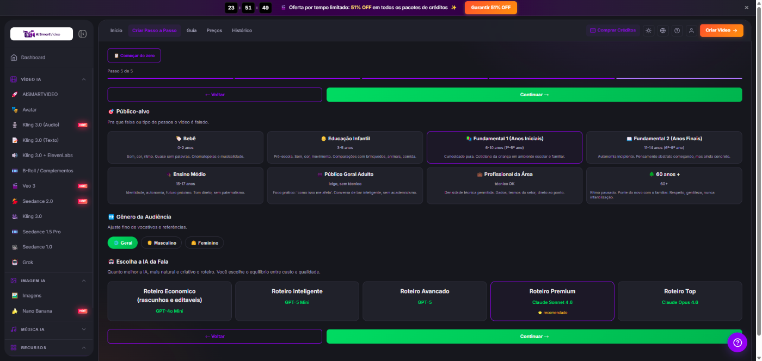This screenshot has width=762, height=361.
Task: Click the speaker icon for Kling 3.0 + ElevenLabs
Action: (15, 155)
